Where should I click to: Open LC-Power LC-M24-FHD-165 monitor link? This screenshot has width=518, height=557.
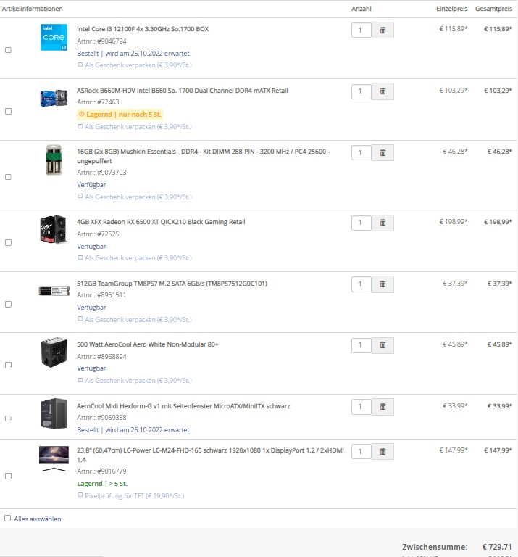[x=210, y=455]
